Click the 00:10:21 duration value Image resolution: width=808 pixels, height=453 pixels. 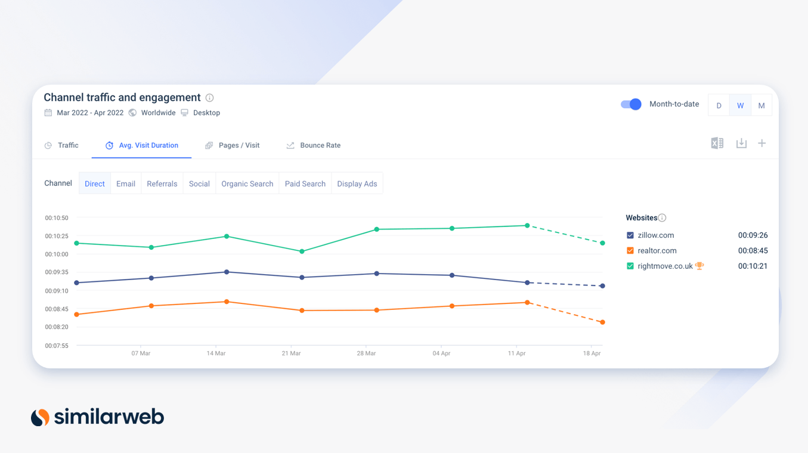(753, 266)
